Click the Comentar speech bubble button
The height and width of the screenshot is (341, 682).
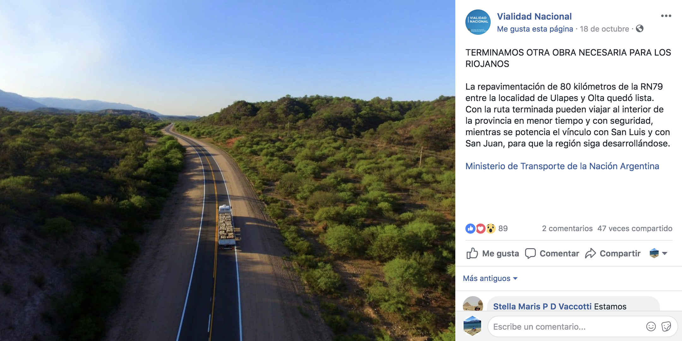pos(552,254)
